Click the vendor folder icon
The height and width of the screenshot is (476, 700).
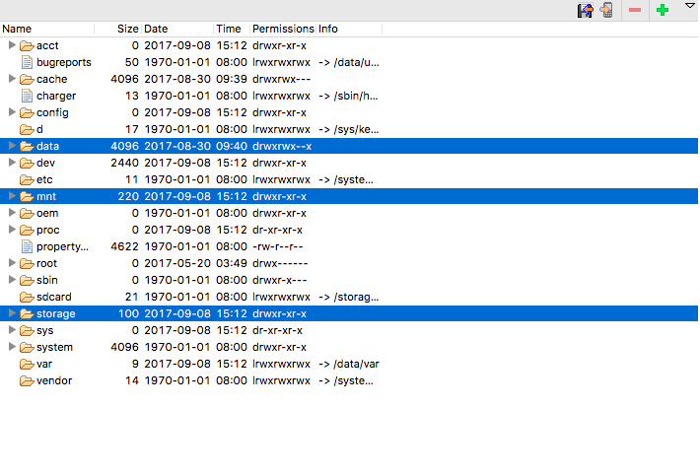pyautogui.click(x=27, y=380)
